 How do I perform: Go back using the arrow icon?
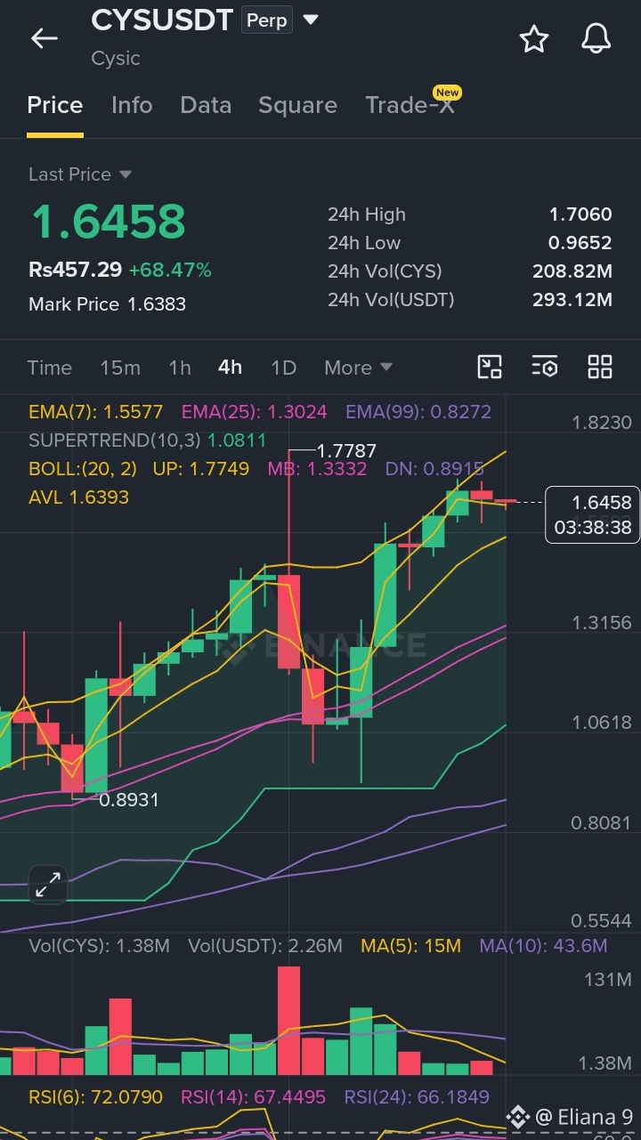coord(44,38)
